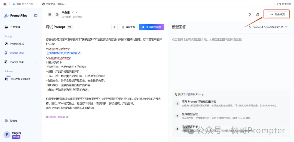Open 任务管理 in the sidebar
Screen dimensions: 294x142
click(15, 27)
